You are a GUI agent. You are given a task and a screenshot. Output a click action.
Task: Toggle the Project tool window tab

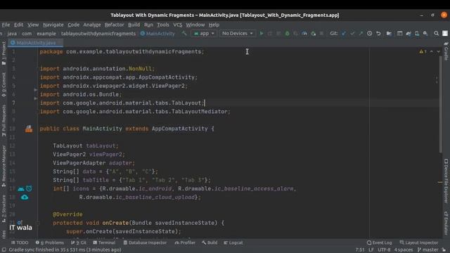click(x=4, y=53)
